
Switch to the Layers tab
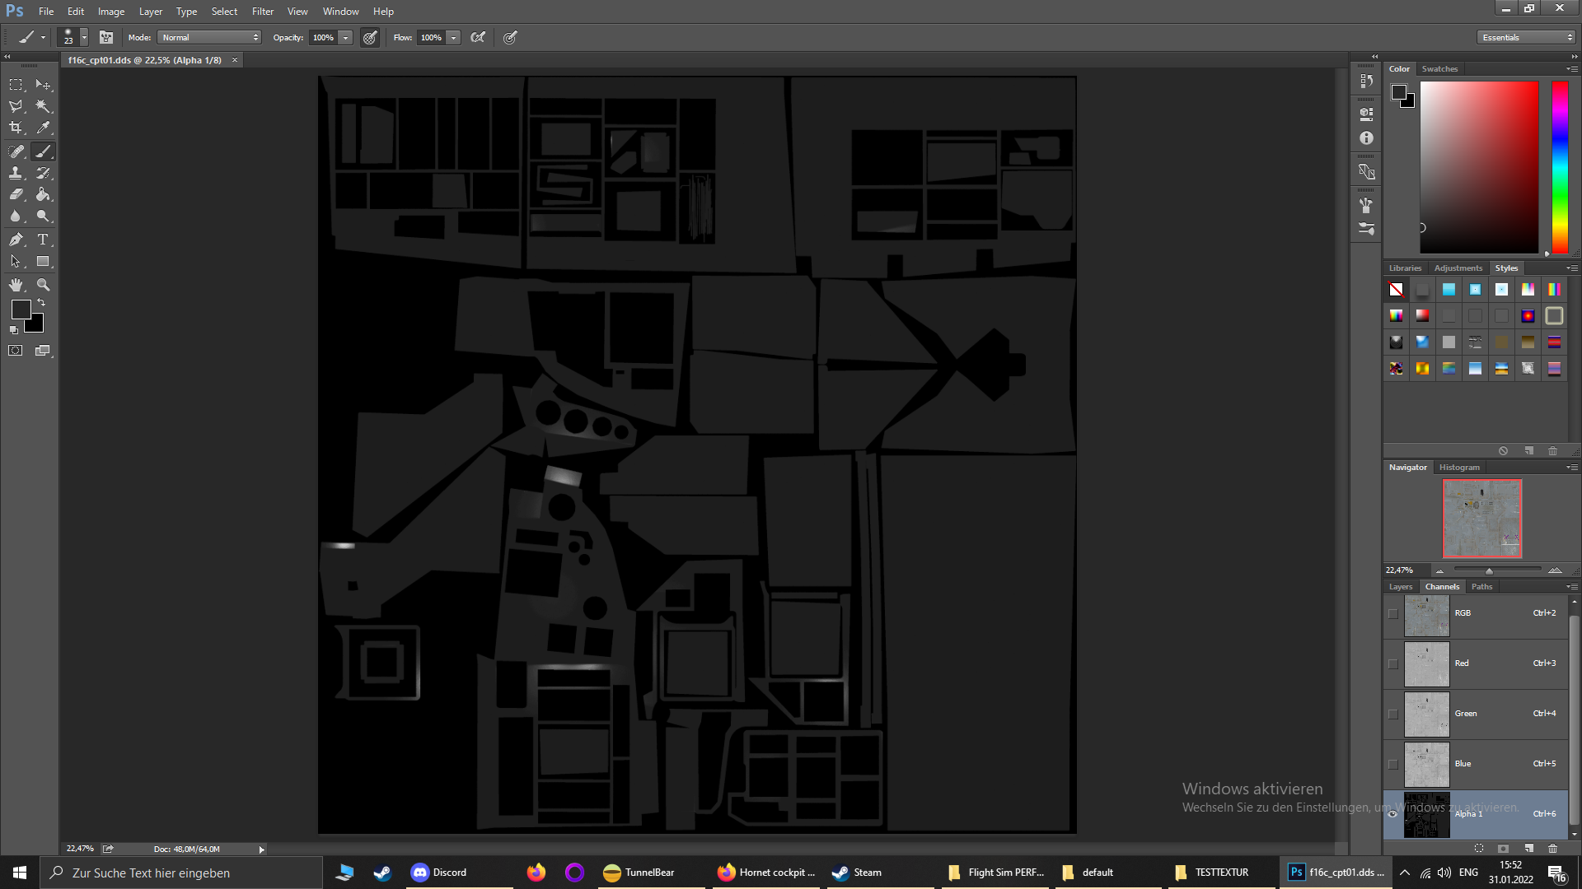tap(1401, 587)
